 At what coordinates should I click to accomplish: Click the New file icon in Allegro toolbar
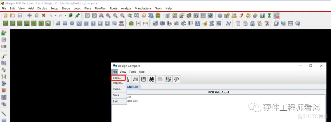point(6,15)
